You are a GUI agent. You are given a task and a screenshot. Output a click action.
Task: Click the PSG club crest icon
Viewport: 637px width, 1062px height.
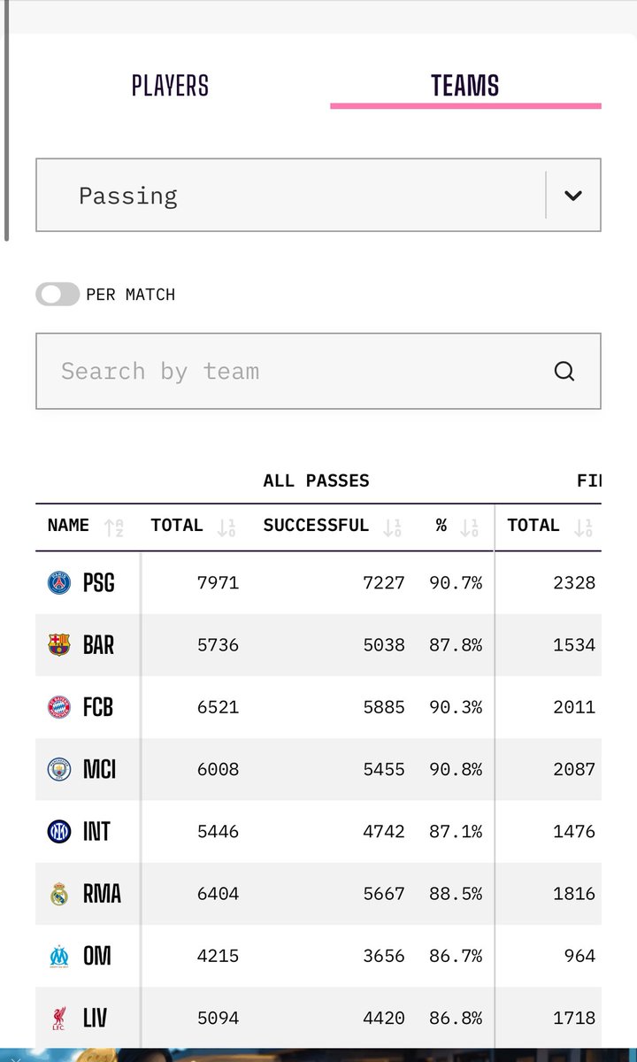tap(59, 583)
